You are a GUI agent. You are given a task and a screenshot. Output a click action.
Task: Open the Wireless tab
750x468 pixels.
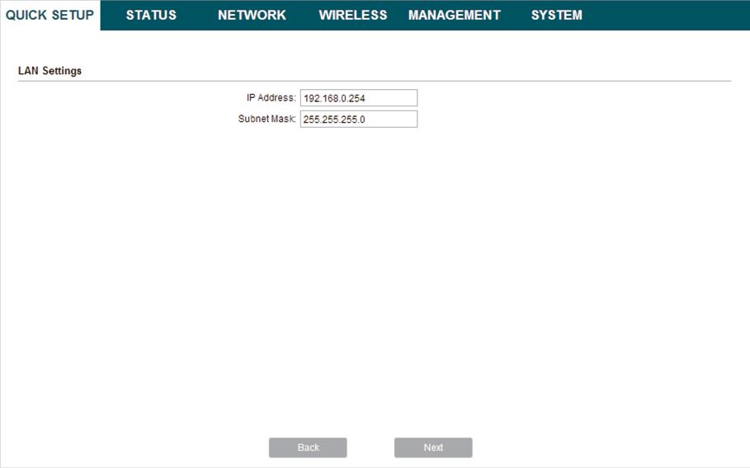[352, 15]
